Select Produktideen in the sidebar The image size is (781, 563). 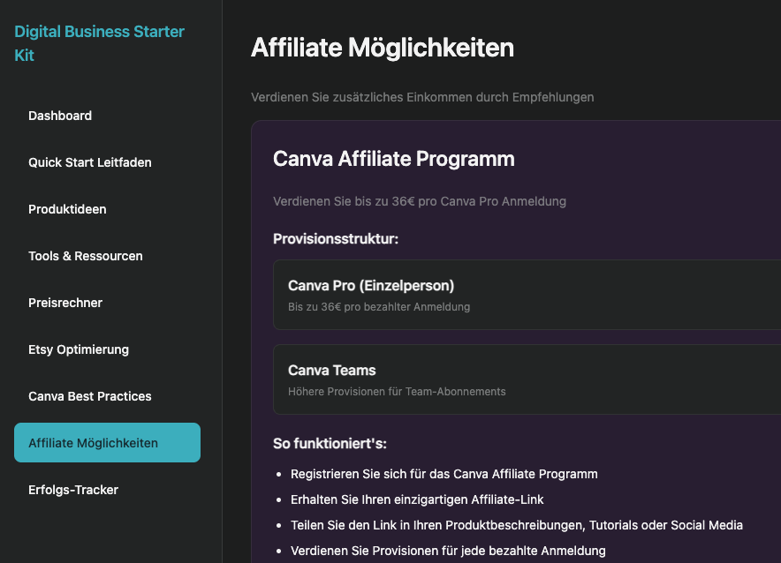click(67, 209)
